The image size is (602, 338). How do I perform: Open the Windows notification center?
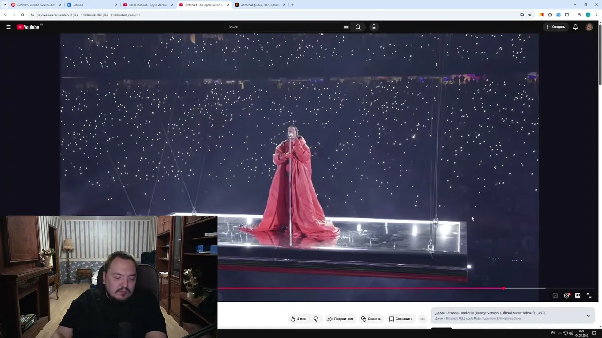point(594,333)
